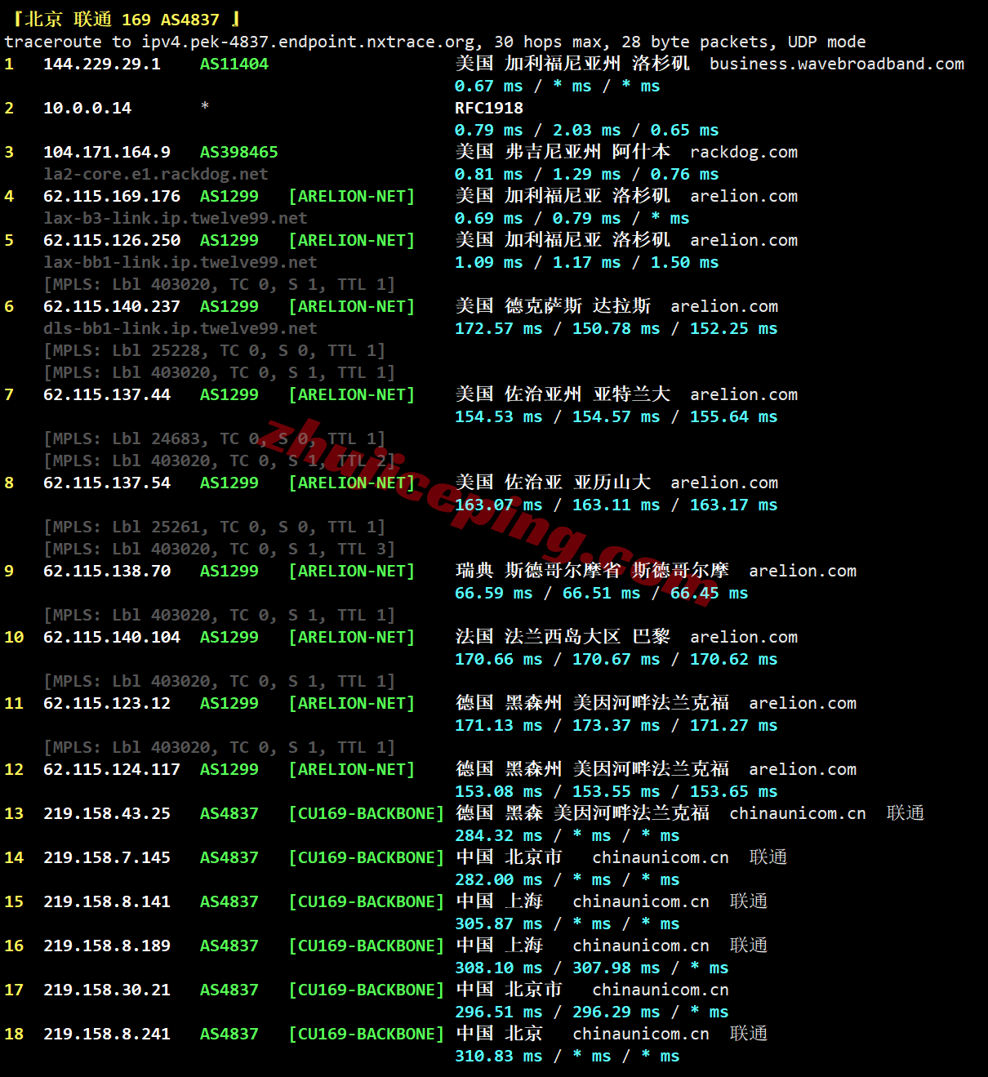Select IP 219.158.8.241 in hop 18
Image resolution: width=988 pixels, height=1077 pixels.
point(107,1034)
